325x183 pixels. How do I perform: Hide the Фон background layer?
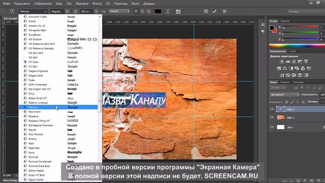coord(272,127)
